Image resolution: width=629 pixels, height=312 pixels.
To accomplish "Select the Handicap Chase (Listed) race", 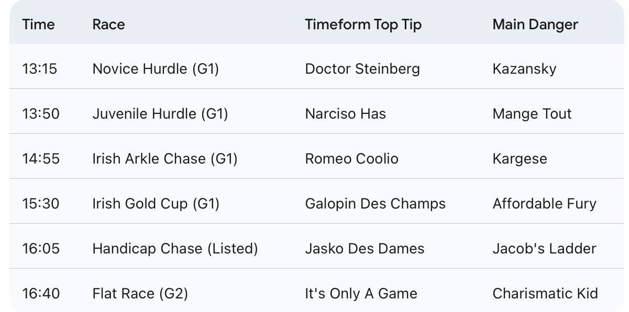I will (175, 249).
